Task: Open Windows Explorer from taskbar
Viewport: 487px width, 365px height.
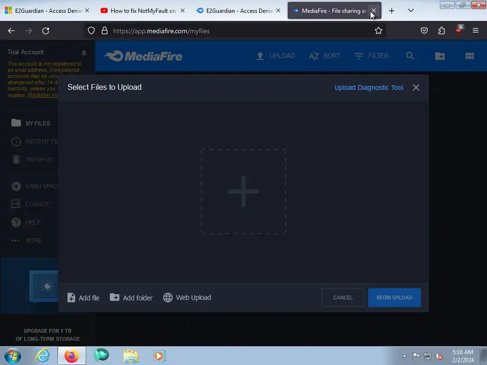Action: point(131,355)
